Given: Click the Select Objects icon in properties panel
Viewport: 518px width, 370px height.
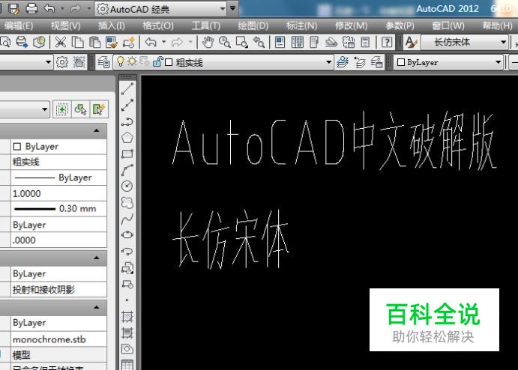Looking at the screenshot, I should coord(80,109).
